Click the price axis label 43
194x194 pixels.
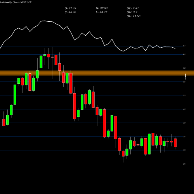pos(184,123)
